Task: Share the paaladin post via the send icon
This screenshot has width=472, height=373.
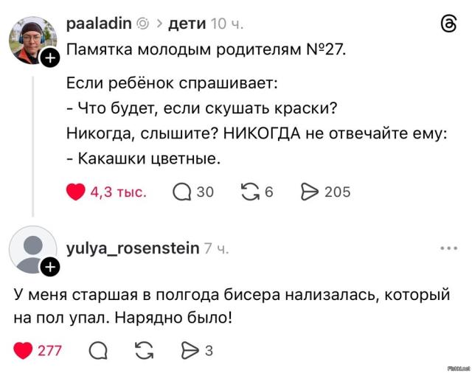Action: (309, 192)
